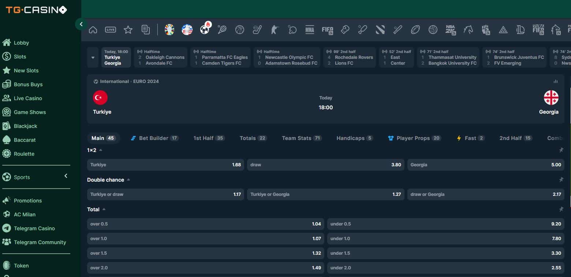Switch to the Team Stats tab
Viewport: 571px width, 277px height.
point(302,138)
